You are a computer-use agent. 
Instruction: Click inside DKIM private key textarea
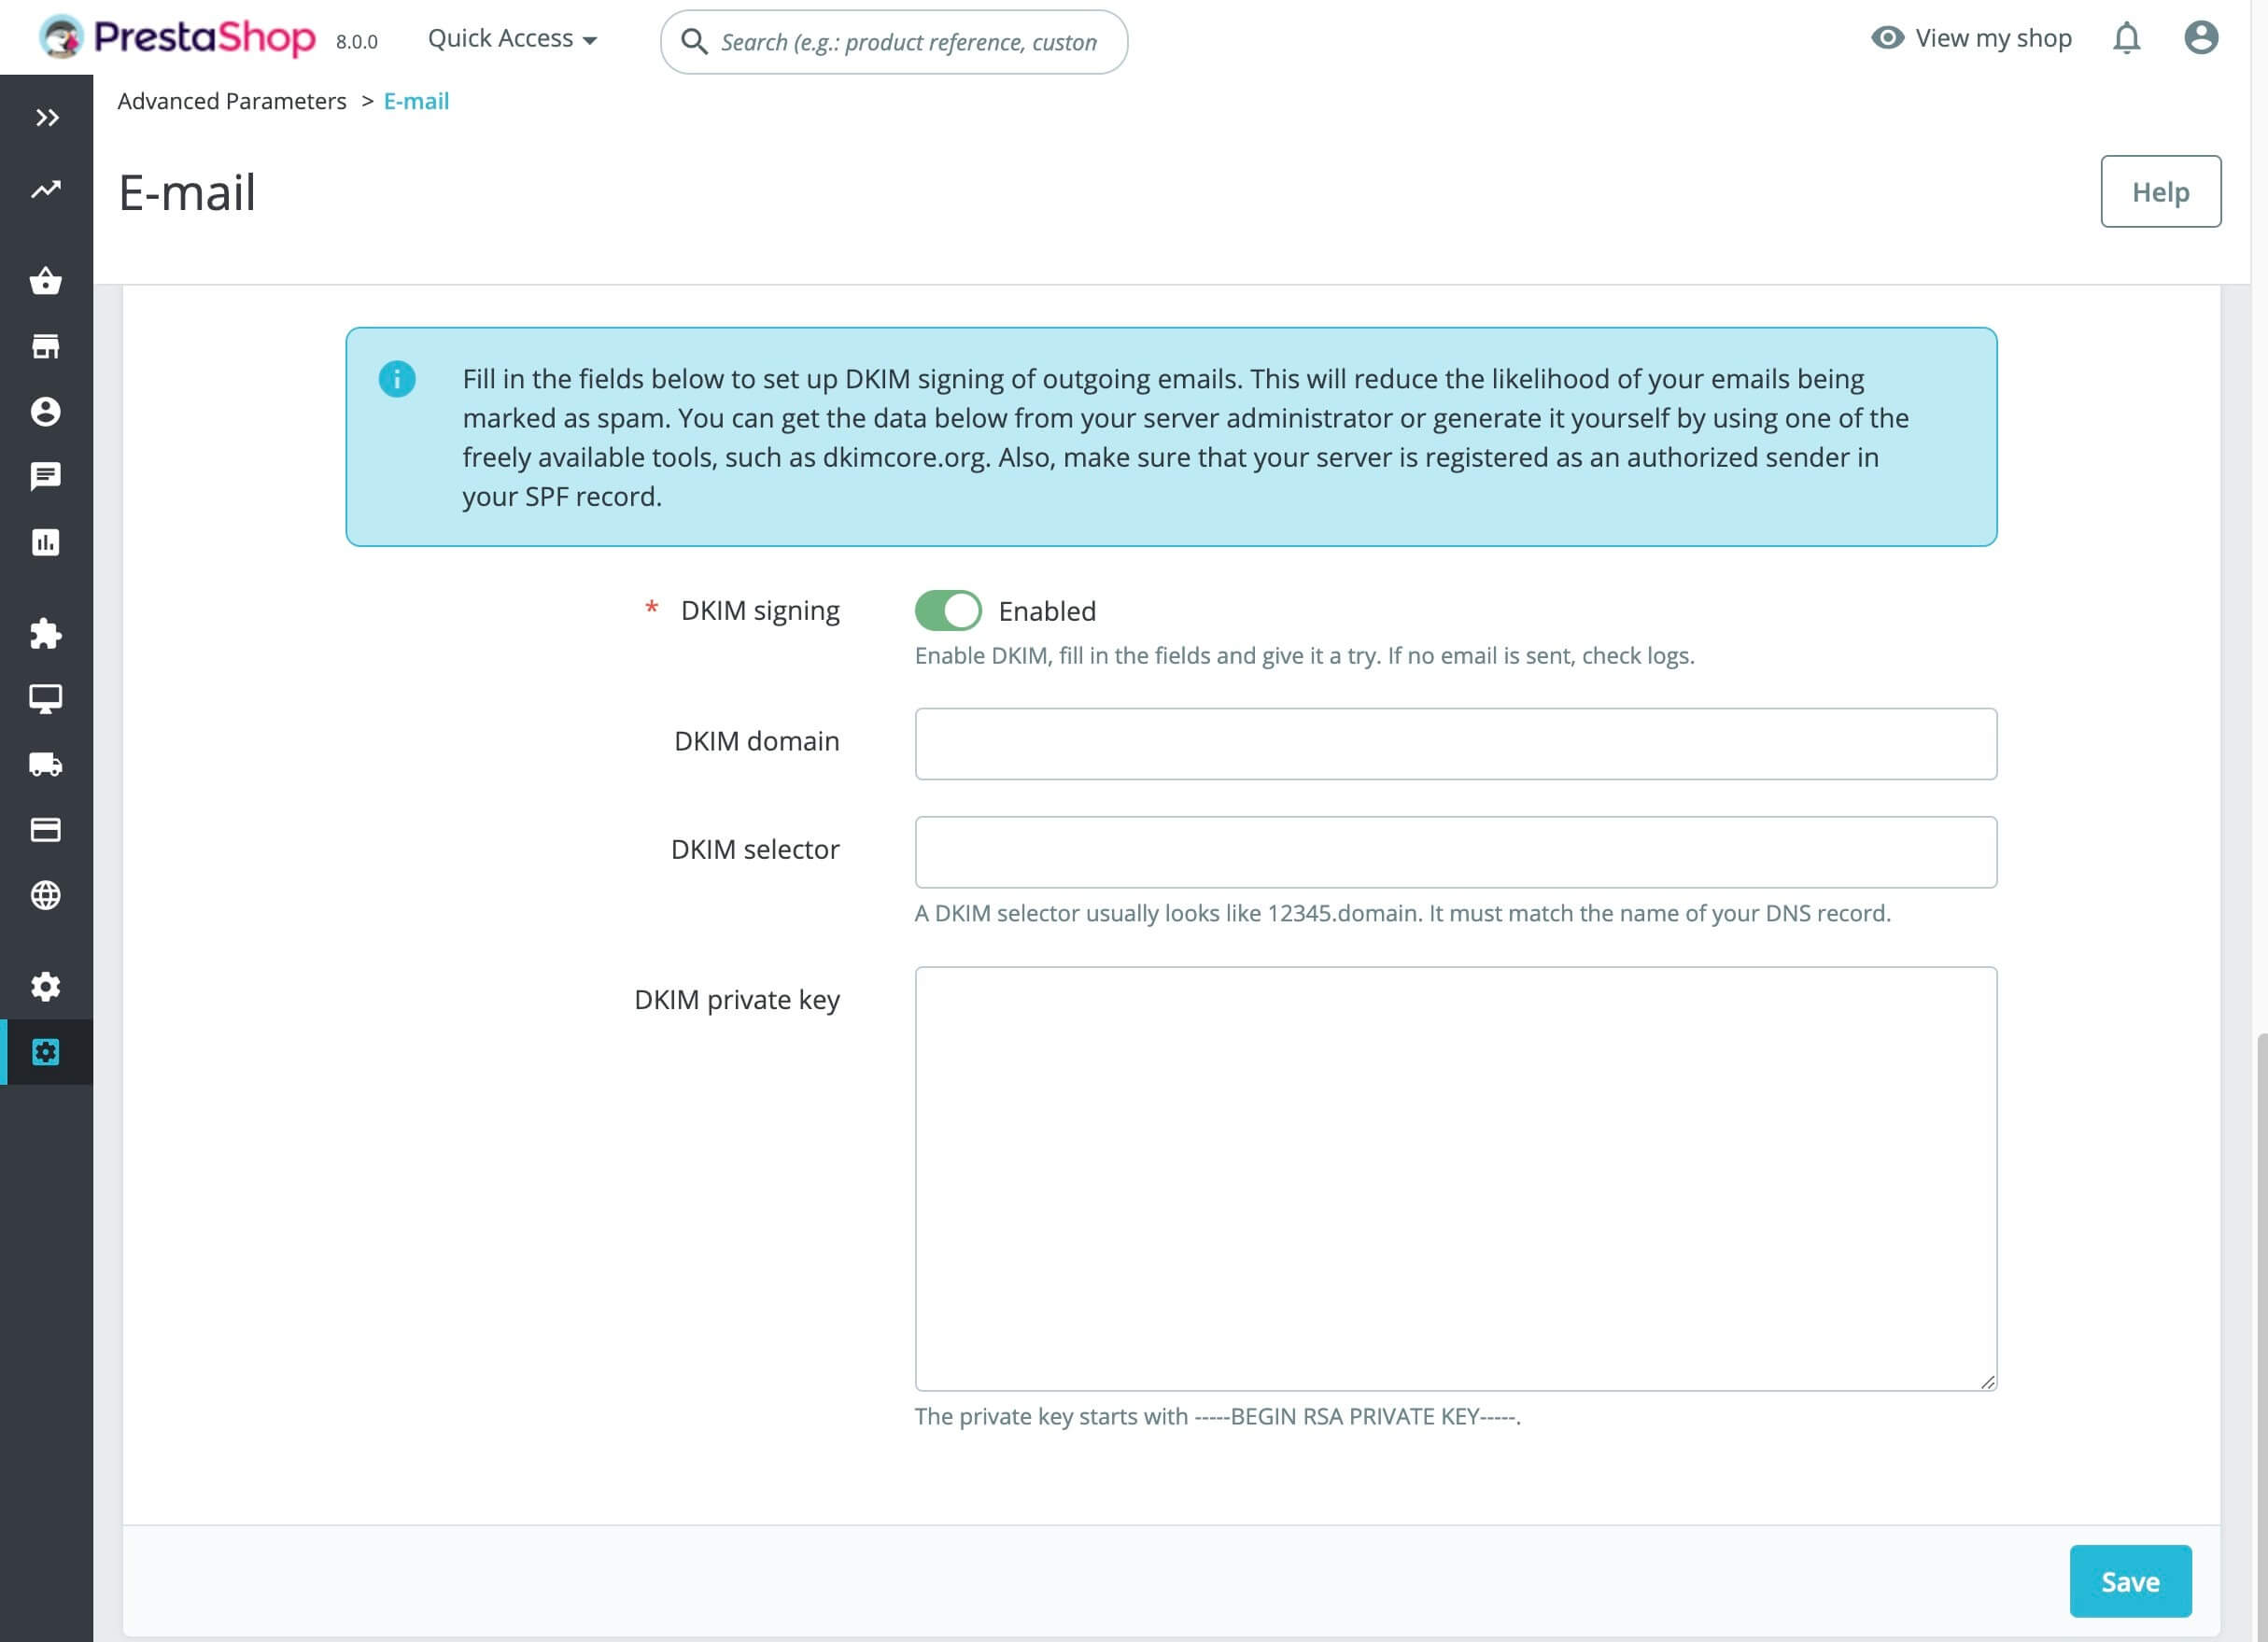(x=1455, y=1179)
